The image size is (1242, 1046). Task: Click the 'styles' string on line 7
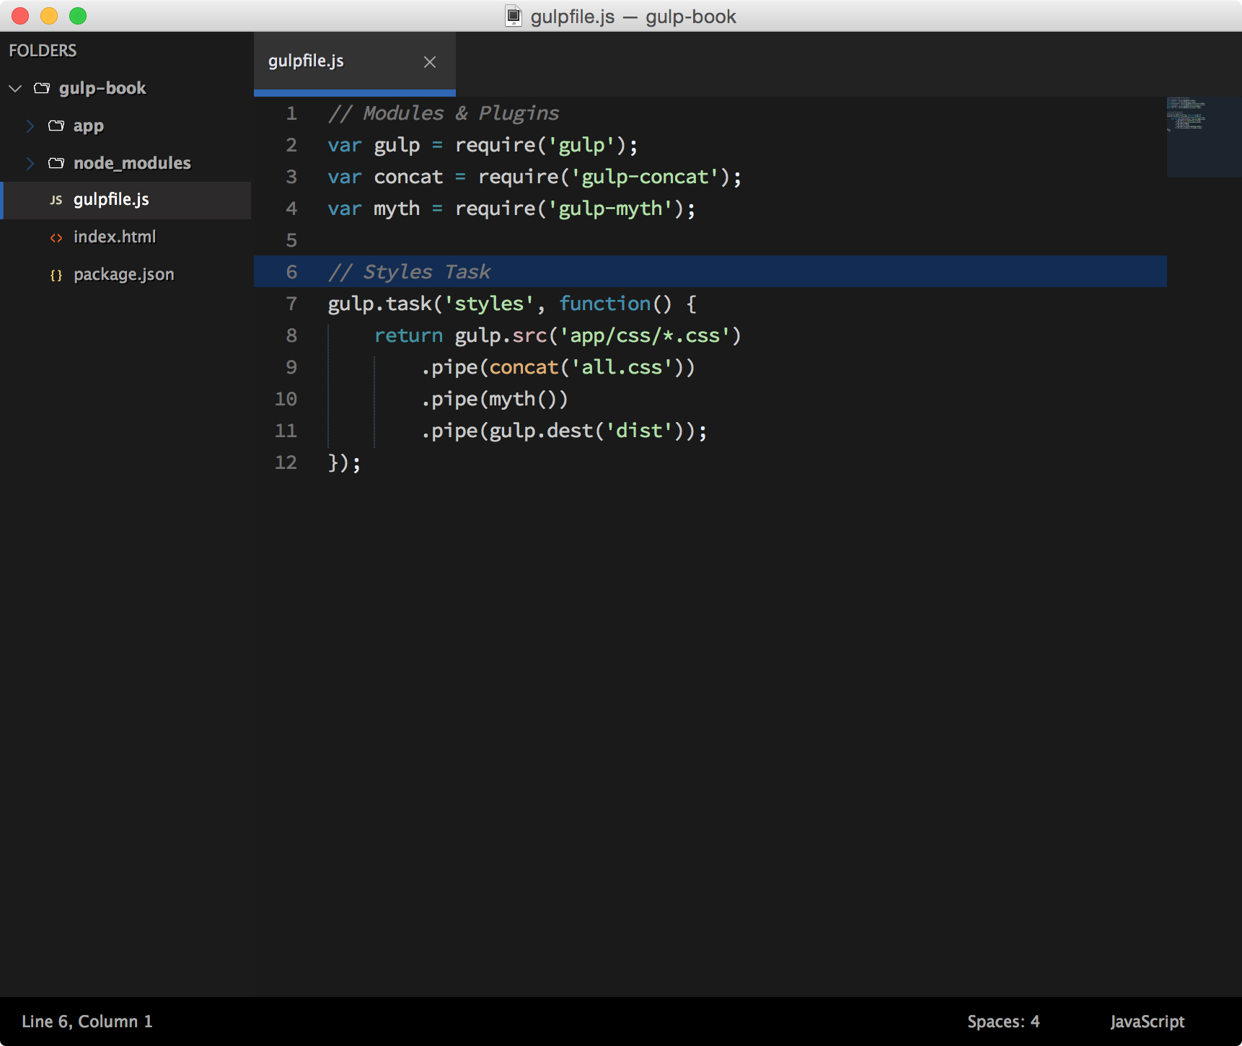tap(489, 304)
